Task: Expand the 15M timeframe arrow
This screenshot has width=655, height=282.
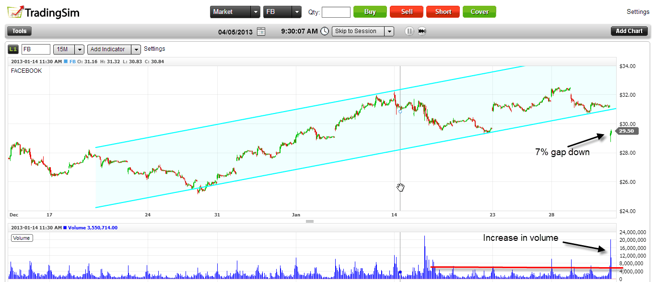Action: (x=80, y=49)
